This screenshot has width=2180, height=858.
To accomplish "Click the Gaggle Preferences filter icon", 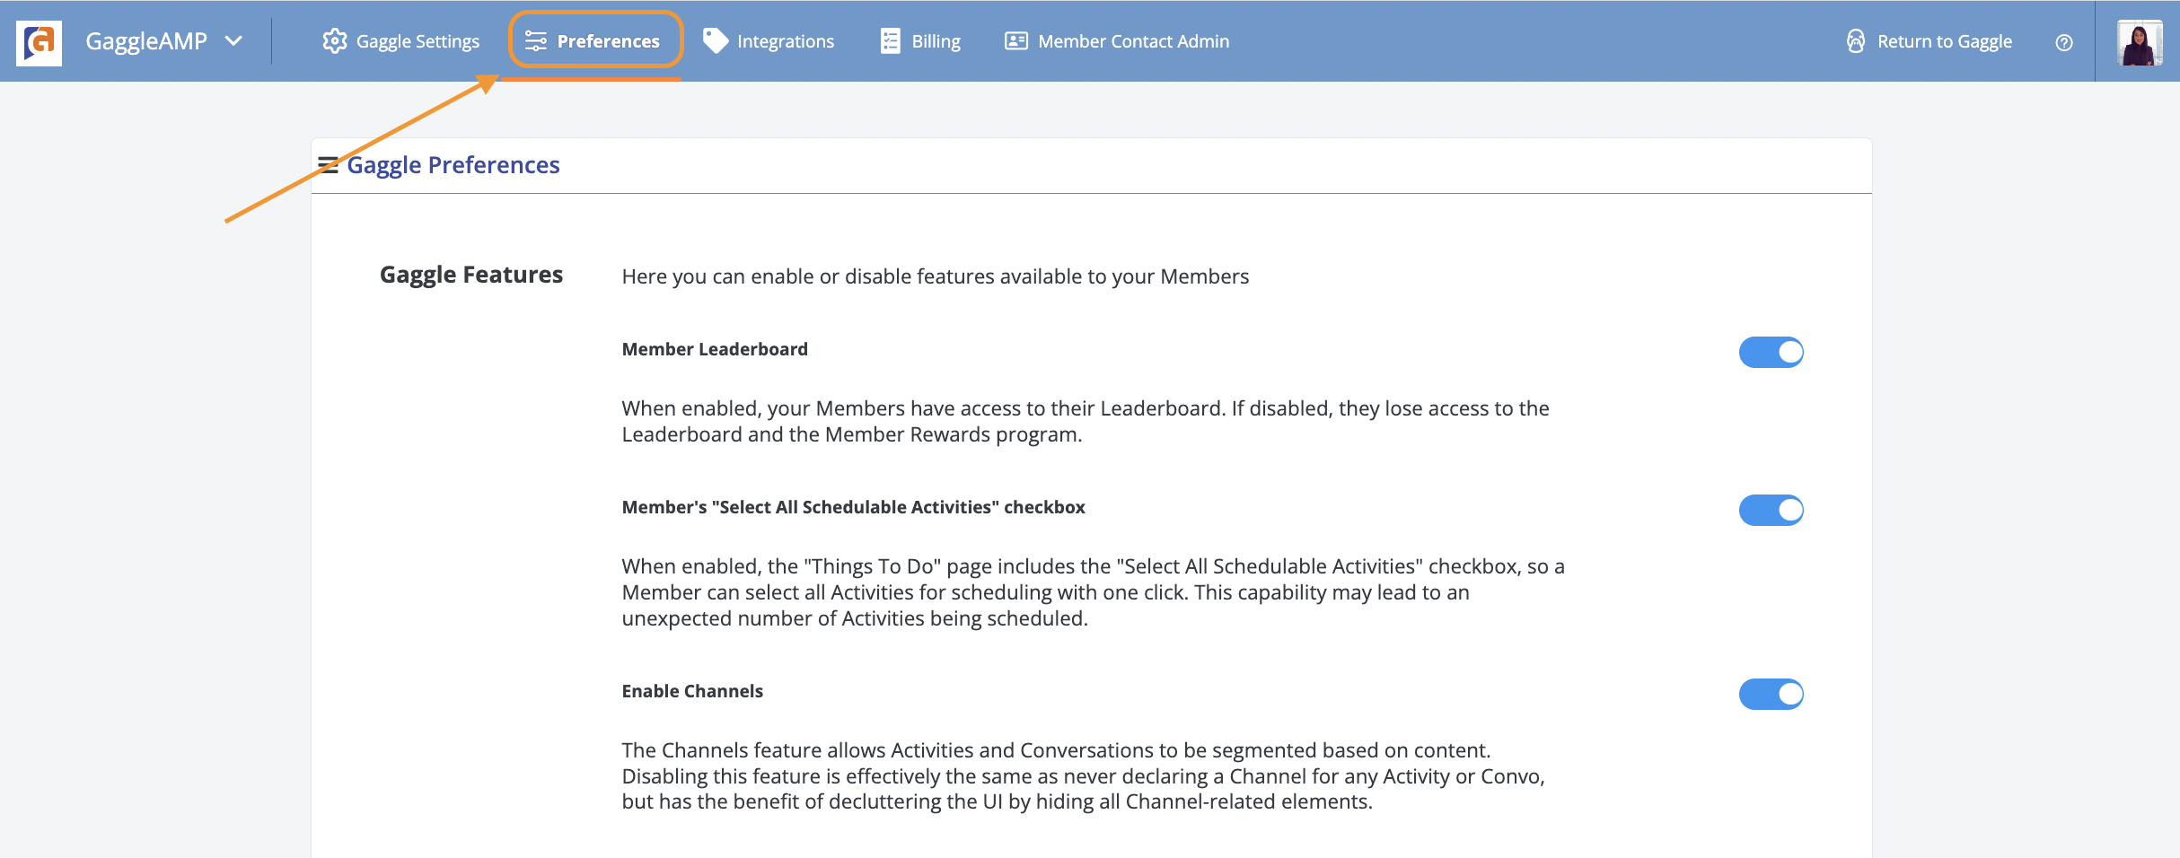I will coord(329,163).
